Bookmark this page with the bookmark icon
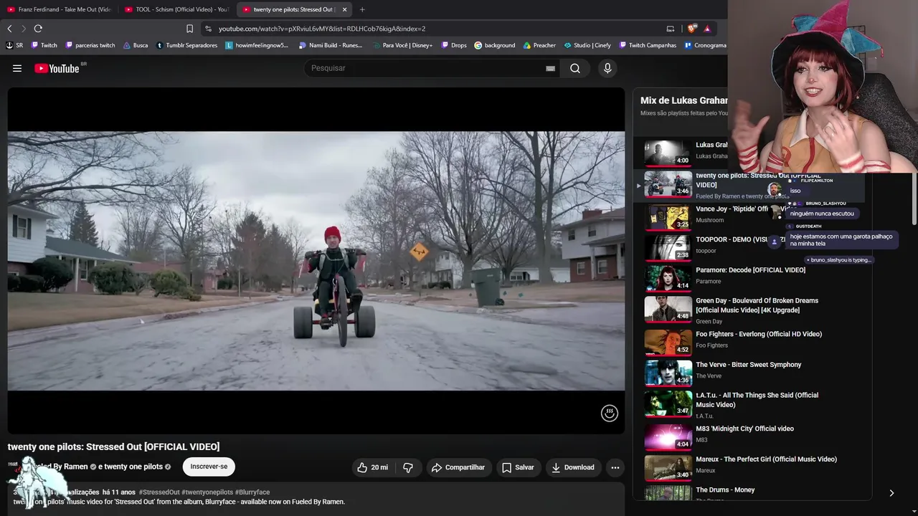The image size is (918, 516). [189, 29]
